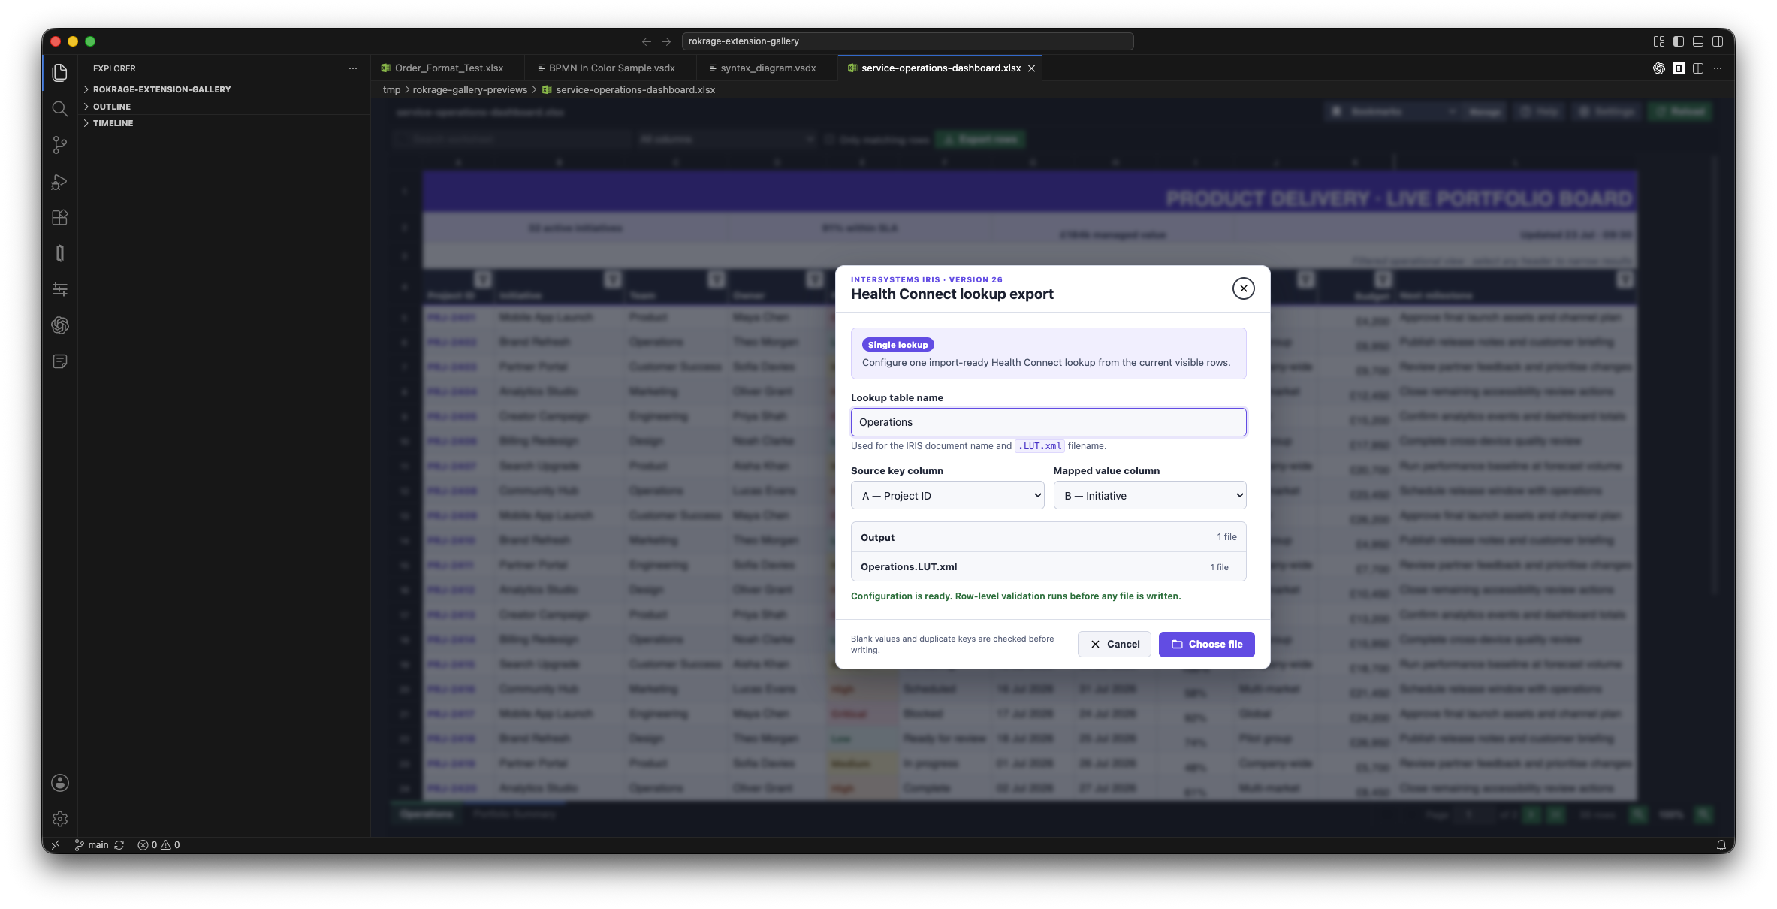The height and width of the screenshot is (909, 1777).
Task: Open the sliders settings icon in activity bar
Action: (x=60, y=289)
